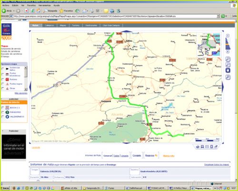Click the Leyenda link below map
This screenshot has width=238, height=191.
click(x=36, y=148)
